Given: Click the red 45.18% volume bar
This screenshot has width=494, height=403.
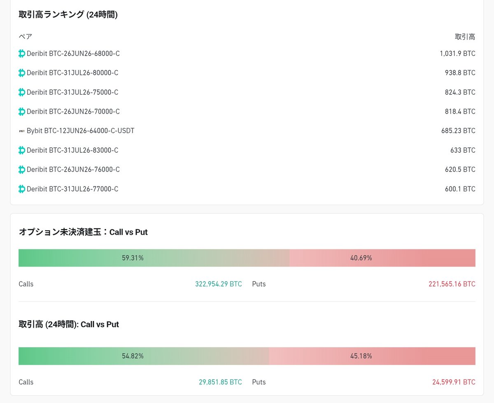Looking at the screenshot, I should click(372, 356).
